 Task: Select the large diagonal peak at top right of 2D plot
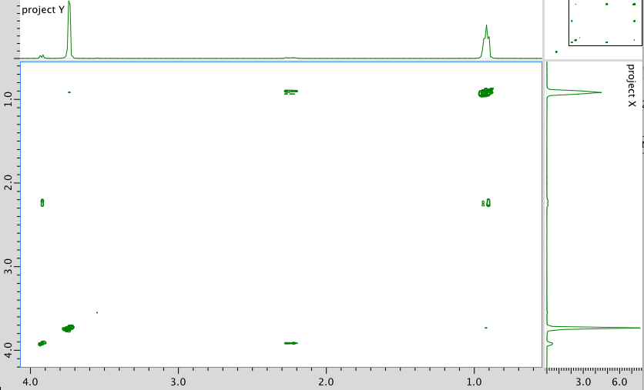[x=485, y=92]
